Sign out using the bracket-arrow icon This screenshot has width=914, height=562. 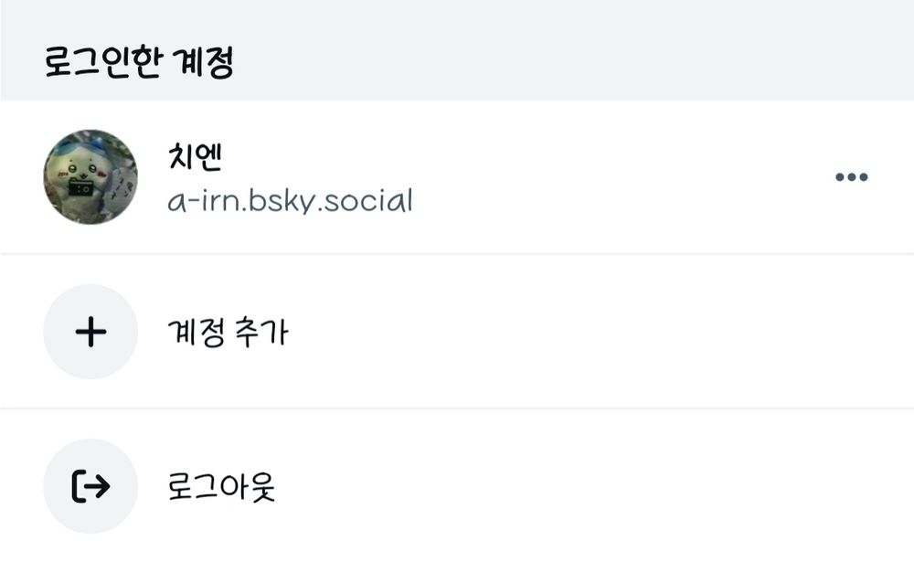(x=90, y=486)
